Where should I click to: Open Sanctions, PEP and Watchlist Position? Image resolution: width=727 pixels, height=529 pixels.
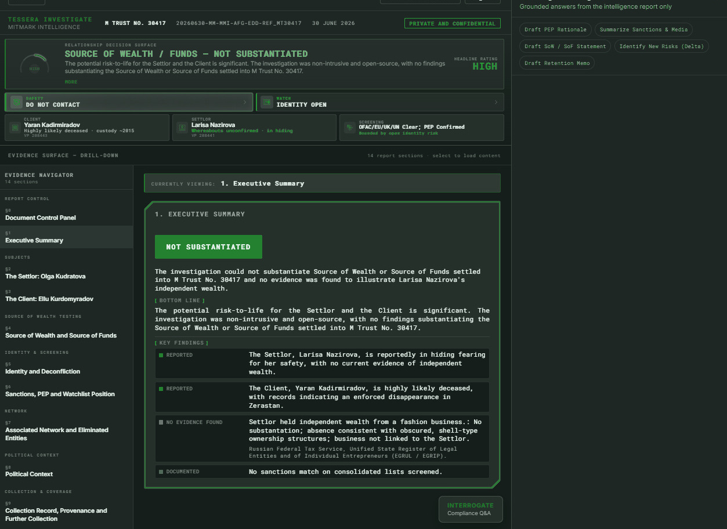click(x=66, y=391)
